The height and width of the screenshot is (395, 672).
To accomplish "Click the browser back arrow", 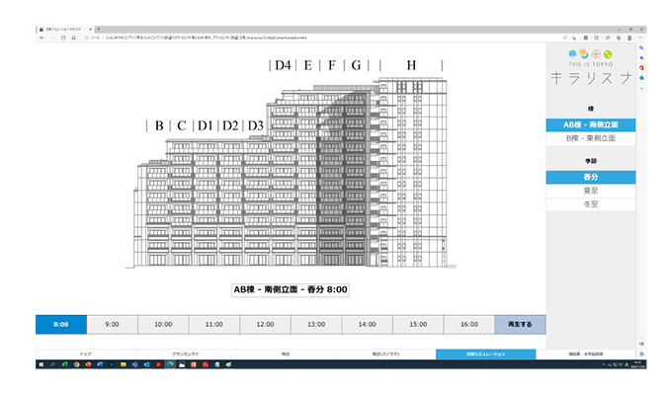I will 42,38.
